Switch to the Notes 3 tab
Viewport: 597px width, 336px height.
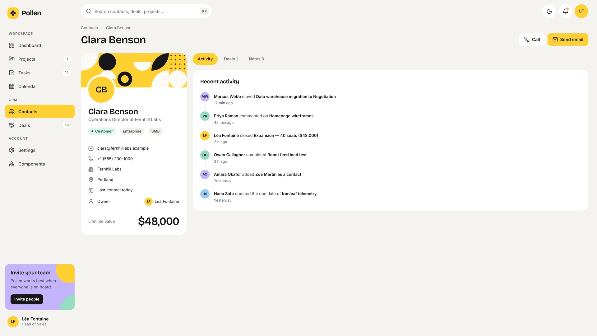tap(256, 59)
